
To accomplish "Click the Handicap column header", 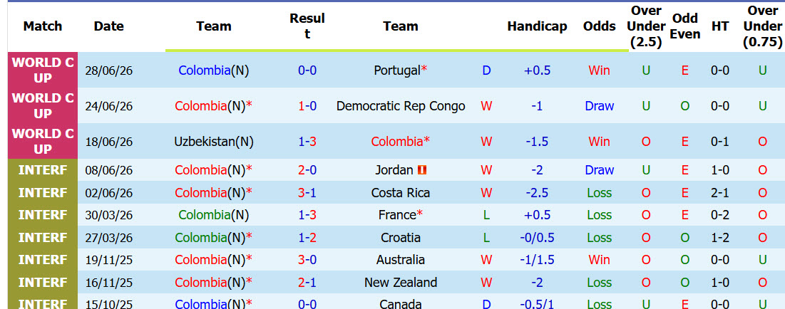I will (x=537, y=26).
